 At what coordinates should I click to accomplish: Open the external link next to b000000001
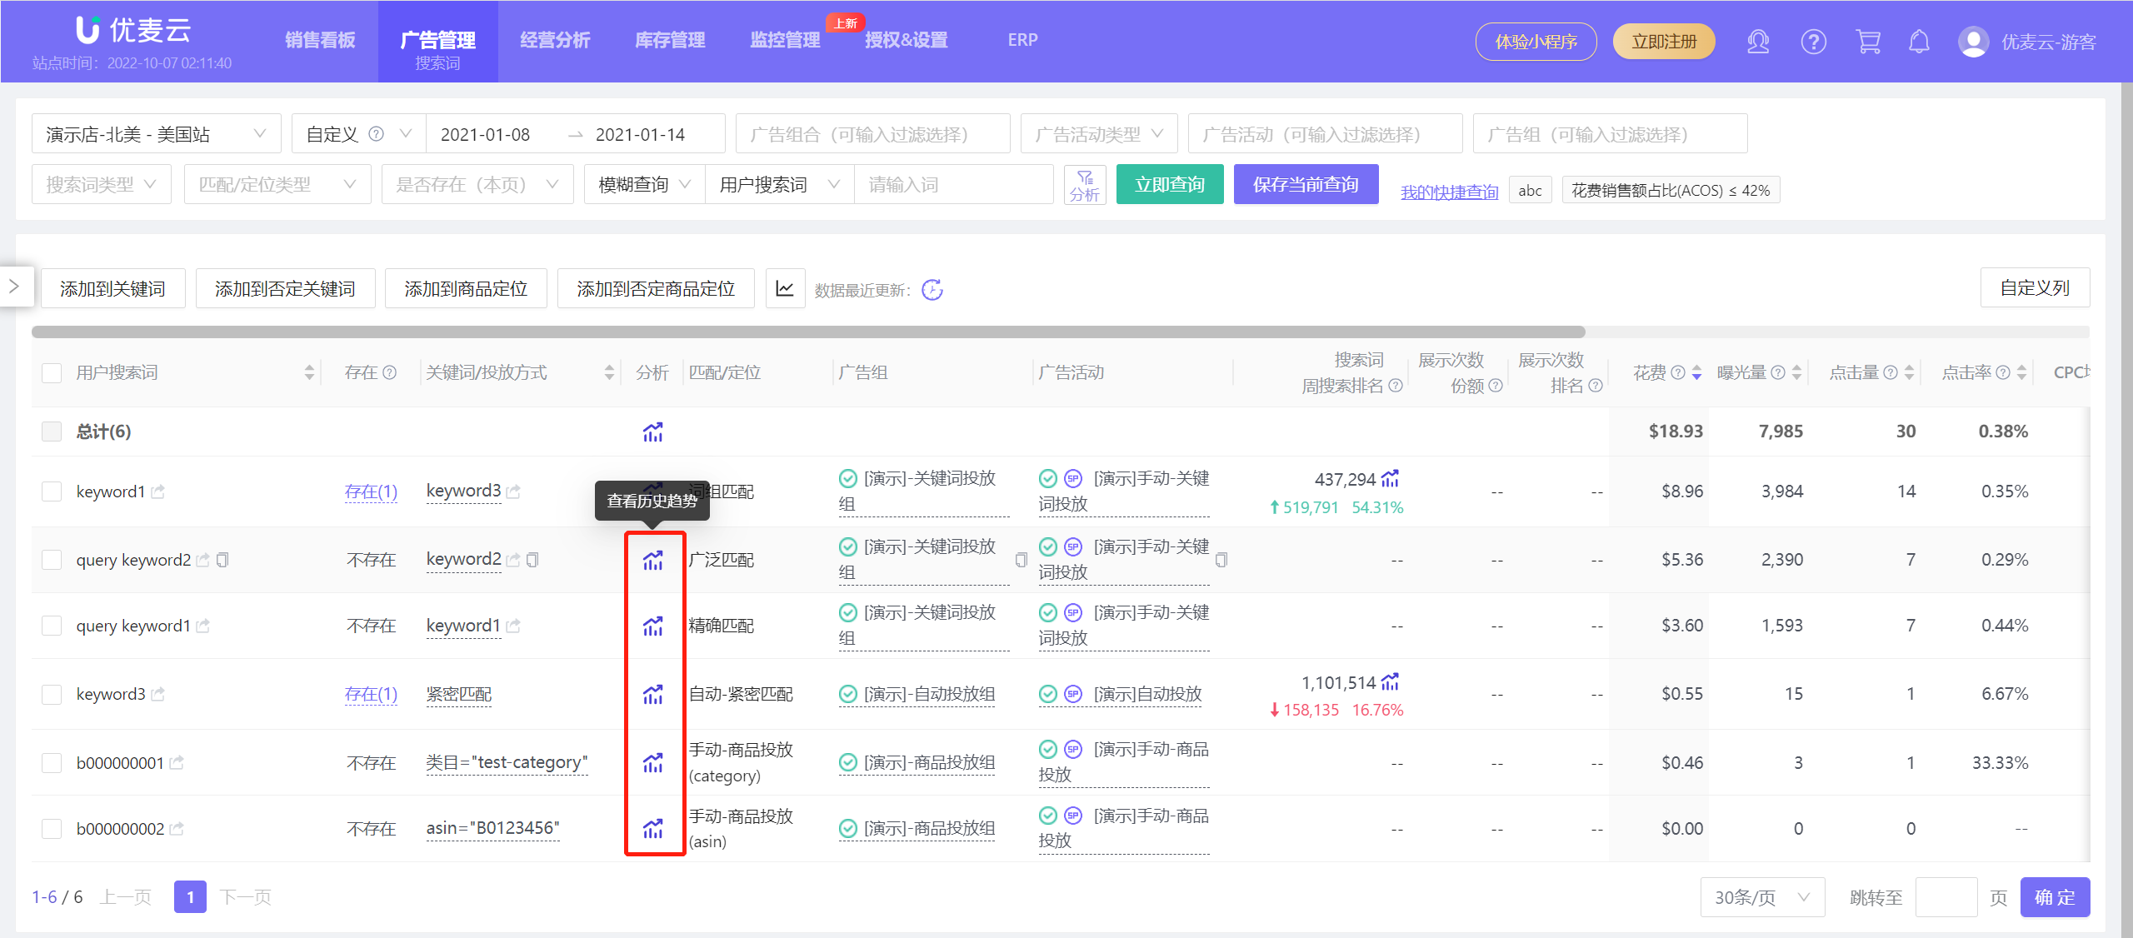(x=177, y=762)
